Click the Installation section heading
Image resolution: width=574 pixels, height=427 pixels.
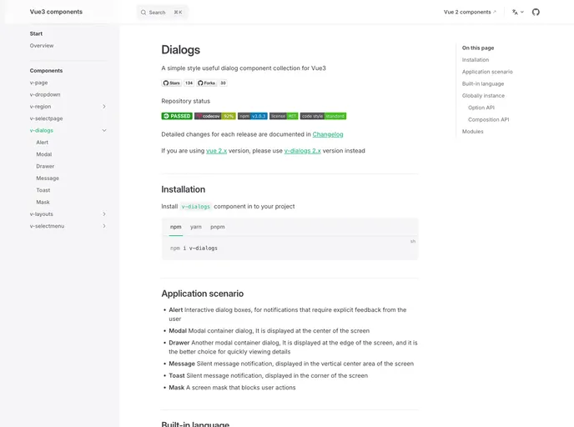click(183, 189)
